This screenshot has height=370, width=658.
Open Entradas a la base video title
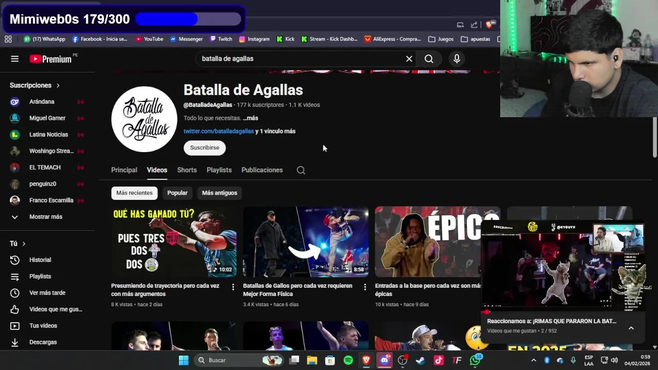[428, 290]
